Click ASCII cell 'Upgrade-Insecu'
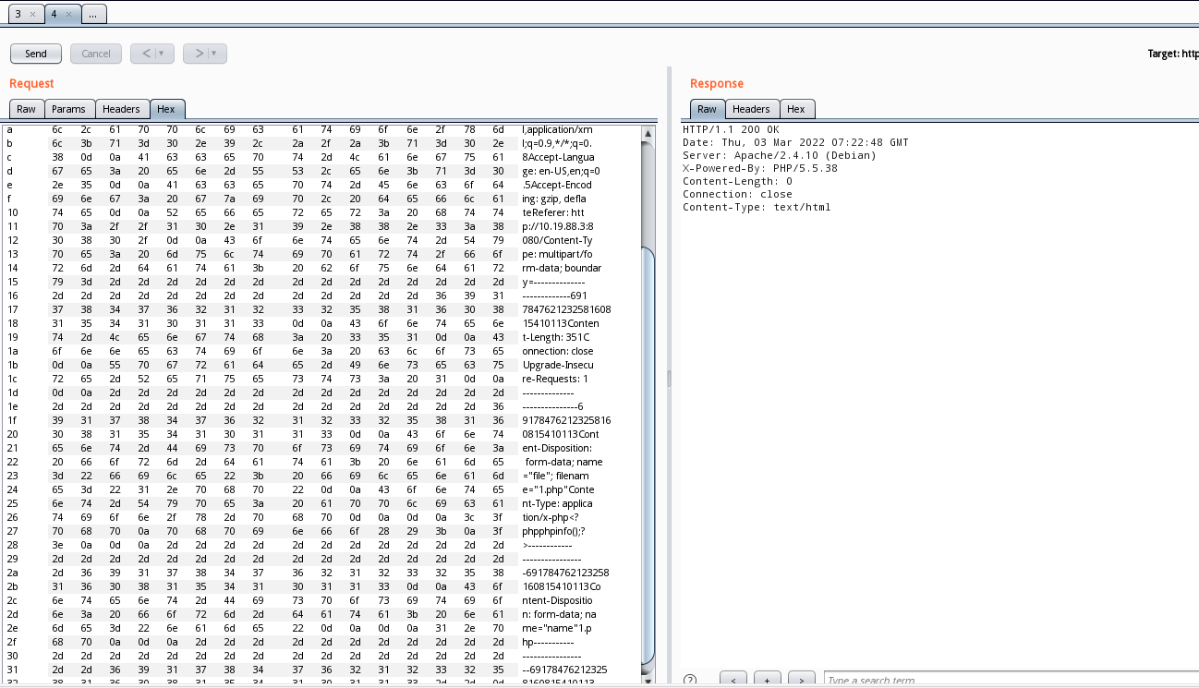The image size is (1199, 688). tap(557, 365)
